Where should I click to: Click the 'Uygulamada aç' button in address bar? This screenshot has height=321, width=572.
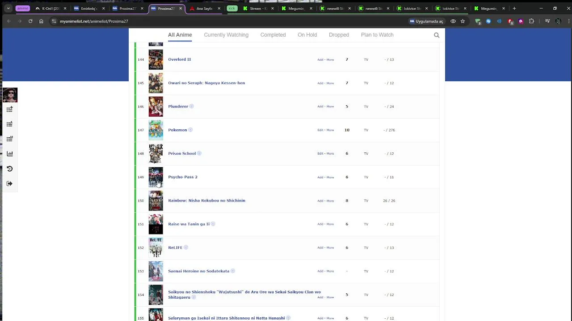pos(426,21)
